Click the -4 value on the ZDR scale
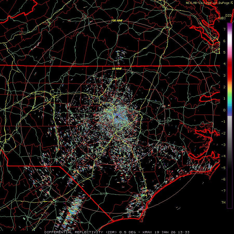 point(223,156)
